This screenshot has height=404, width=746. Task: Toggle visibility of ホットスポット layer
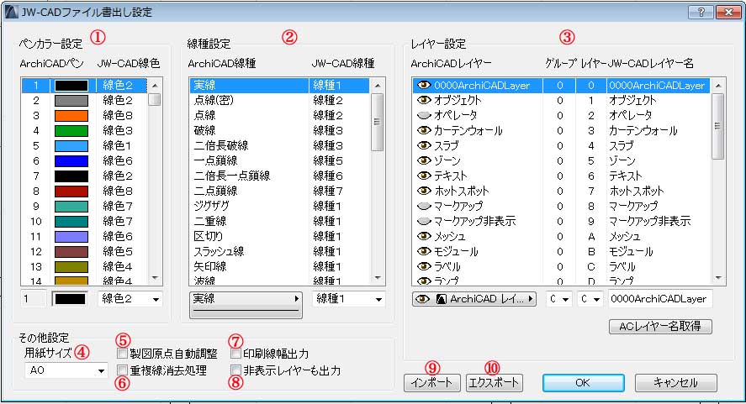[423, 191]
